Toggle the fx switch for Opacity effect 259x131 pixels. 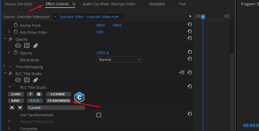pyautogui.click(x=10, y=39)
